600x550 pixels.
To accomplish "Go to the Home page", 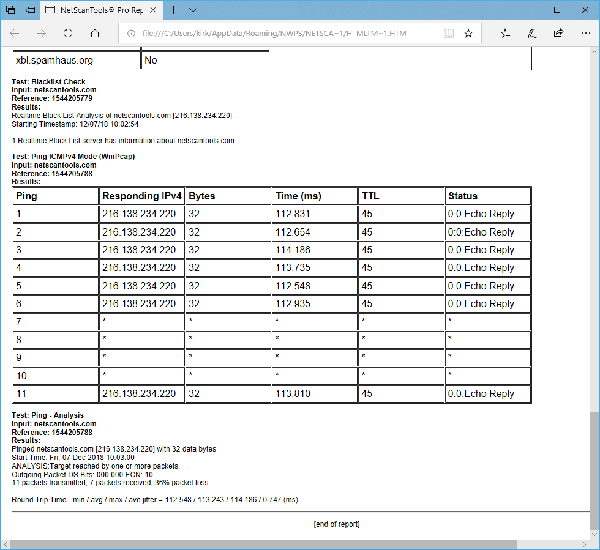I will (95, 33).
